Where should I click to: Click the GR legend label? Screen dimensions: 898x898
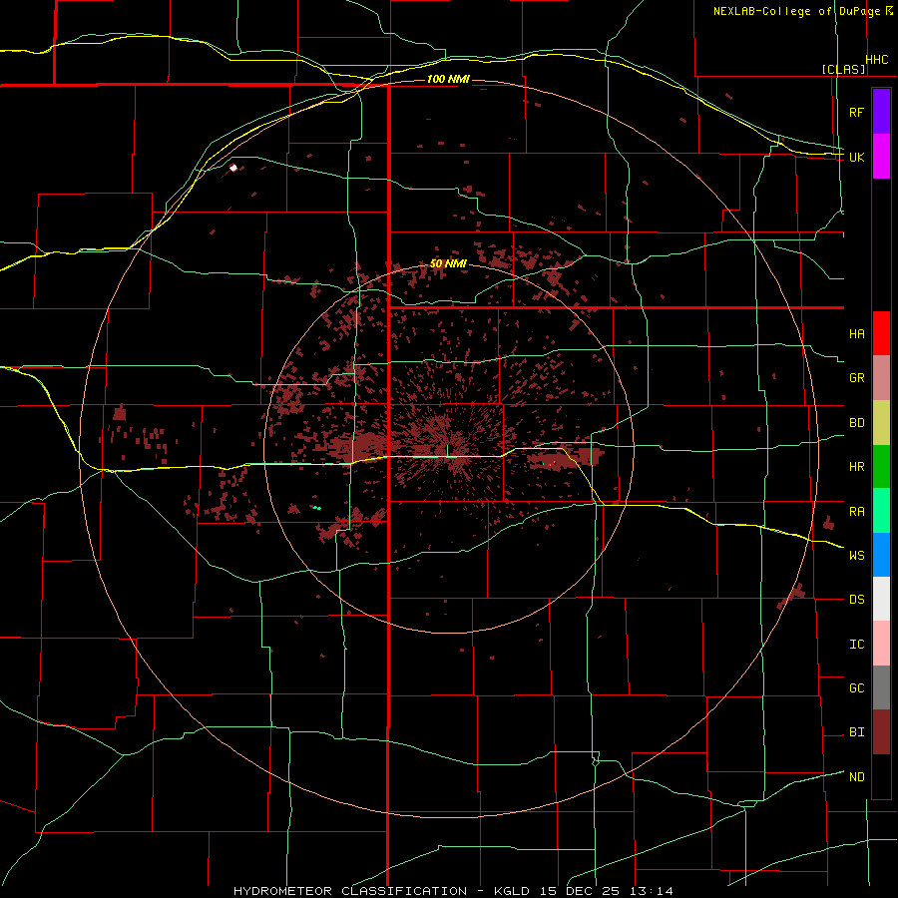pos(857,378)
